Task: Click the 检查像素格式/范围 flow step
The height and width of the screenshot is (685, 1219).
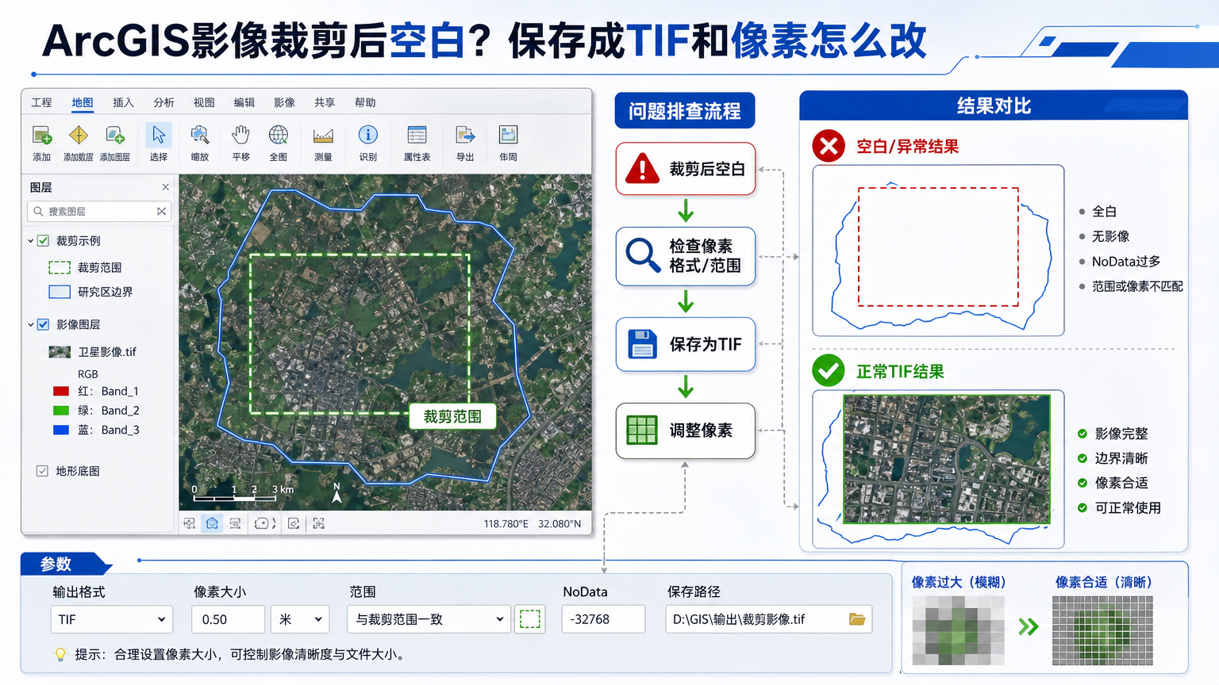Action: (x=686, y=256)
